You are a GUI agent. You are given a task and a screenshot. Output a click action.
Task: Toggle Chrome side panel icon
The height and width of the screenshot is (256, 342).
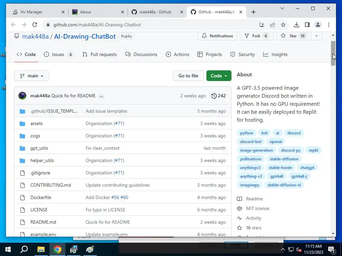pos(307,25)
